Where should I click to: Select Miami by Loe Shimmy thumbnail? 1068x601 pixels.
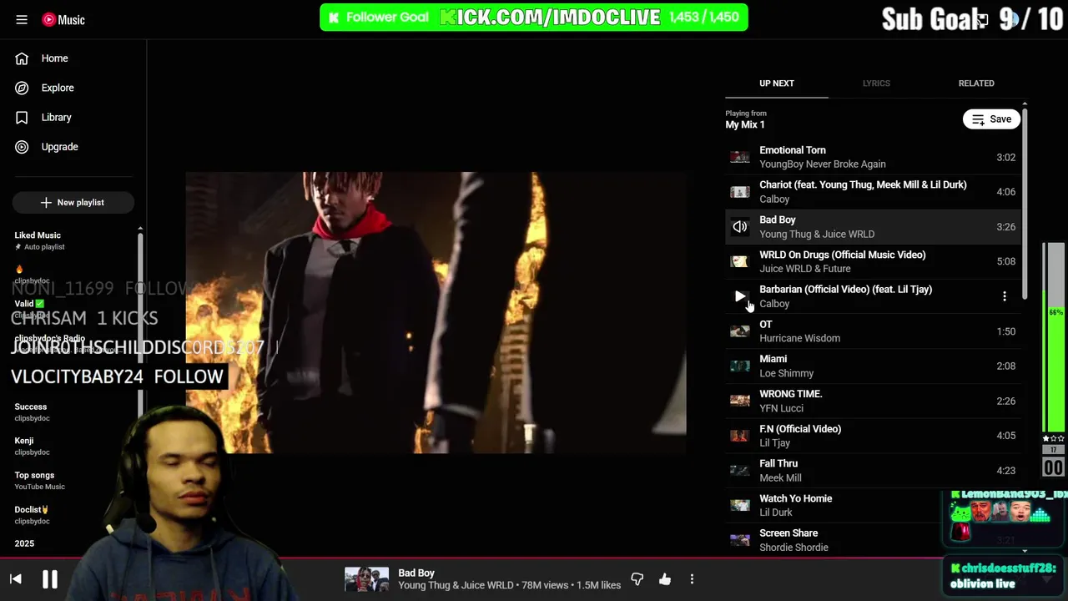740,366
